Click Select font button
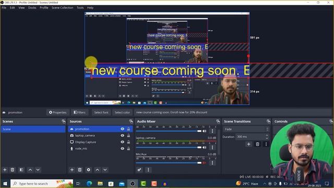The width and height of the screenshot is (334, 188). [101, 112]
